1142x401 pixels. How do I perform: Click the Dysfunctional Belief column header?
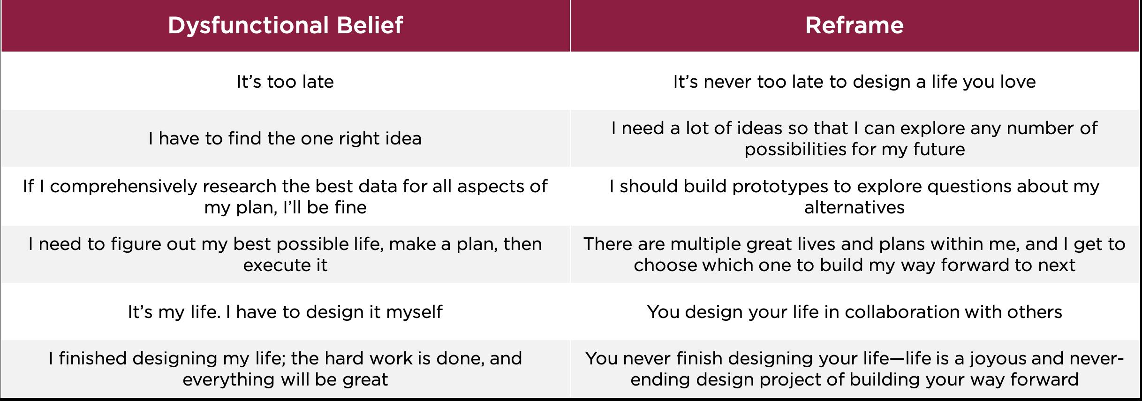tap(285, 26)
